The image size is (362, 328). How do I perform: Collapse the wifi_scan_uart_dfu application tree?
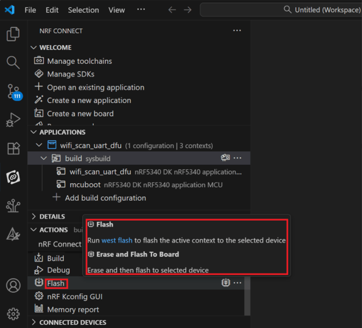click(x=39, y=145)
